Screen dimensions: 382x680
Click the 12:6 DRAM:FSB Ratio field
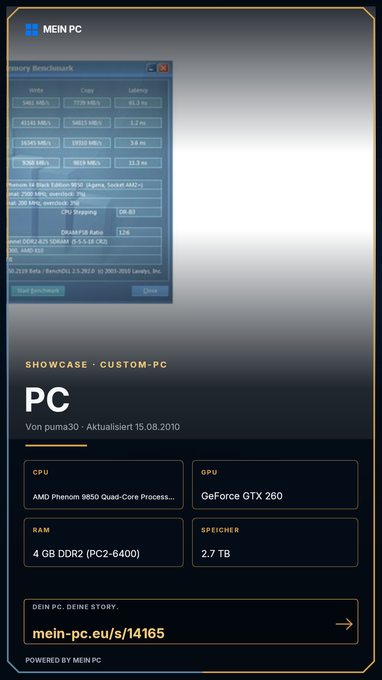pyautogui.click(x=139, y=232)
